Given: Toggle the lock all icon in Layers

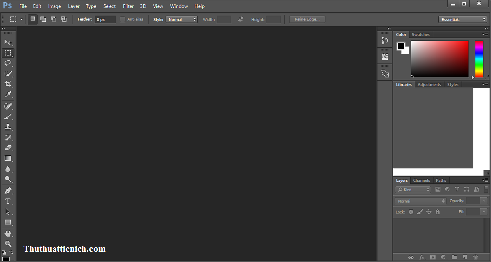Looking at the screenshot, I should click(437, 212).
